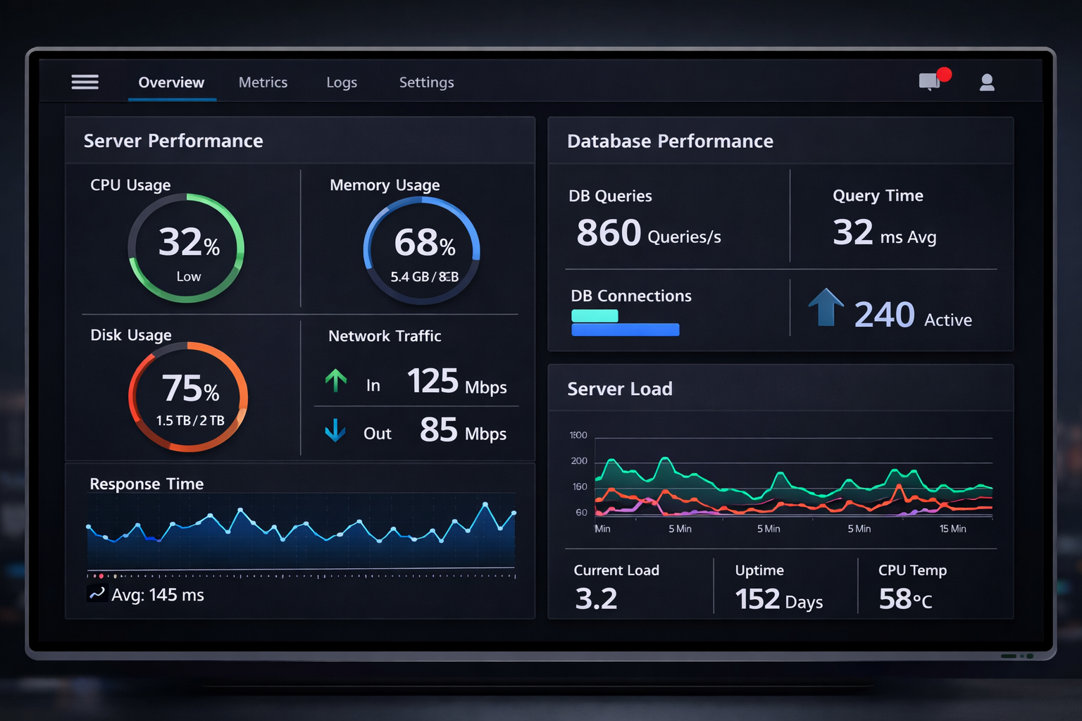The width and height of the screenshot is (1082, 721).
Task: Open the Database Performance section
Action: [x=670, y=141]
